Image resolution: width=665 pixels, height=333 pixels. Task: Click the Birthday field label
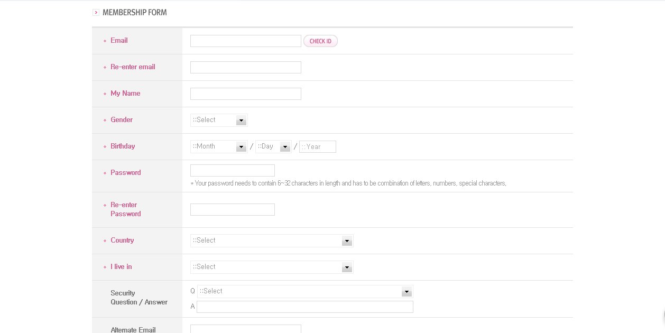coord(123,146)
